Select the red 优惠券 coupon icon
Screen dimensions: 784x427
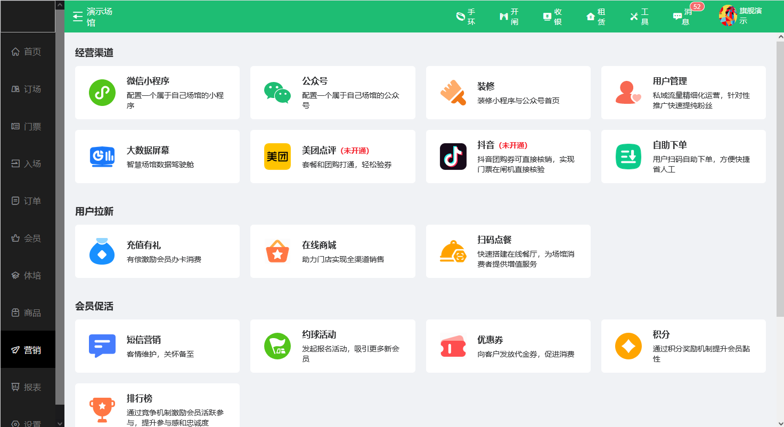(453, 346)
